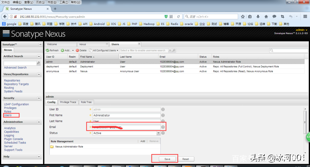The height and width of the screenshot is (167, 310).
Task: Open the browser hamburger menu
Action: pyautogui.click(x=305, y=17)
